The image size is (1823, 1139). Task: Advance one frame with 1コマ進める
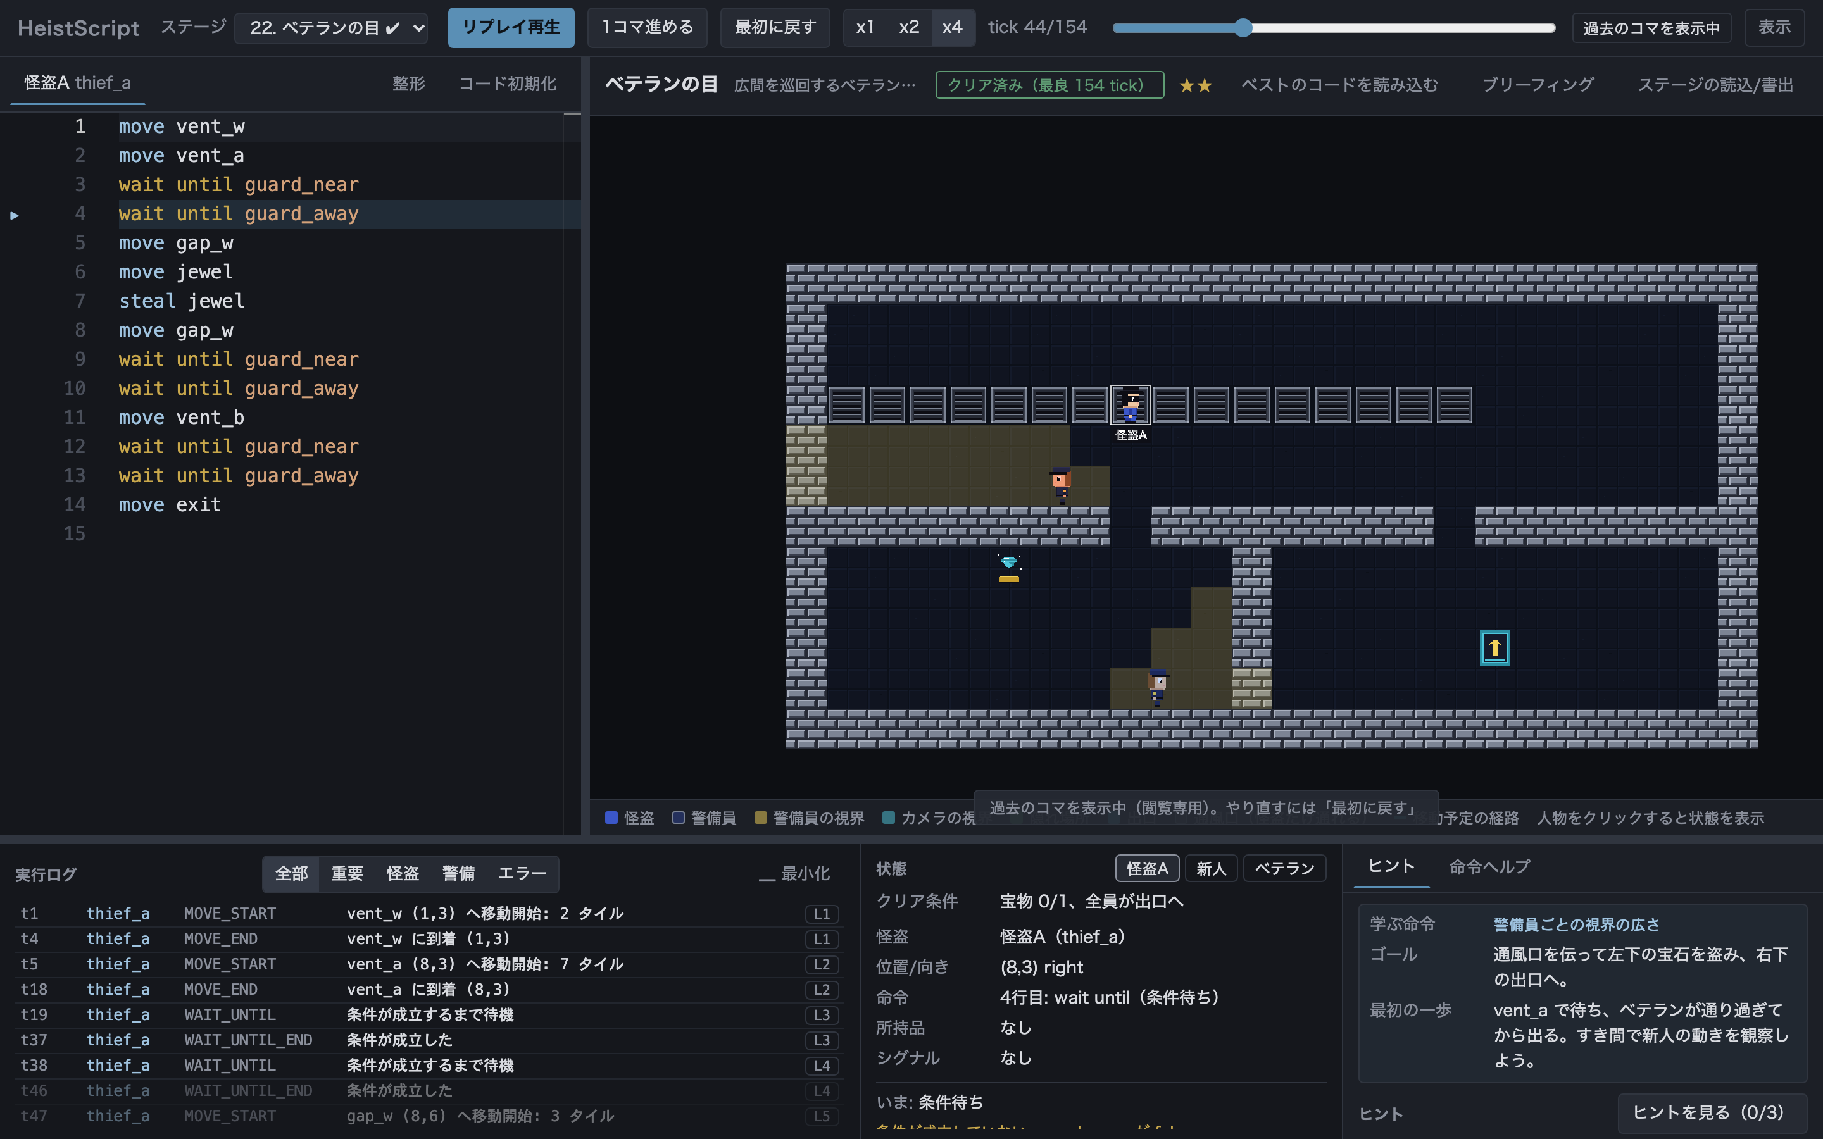point(647,28)
